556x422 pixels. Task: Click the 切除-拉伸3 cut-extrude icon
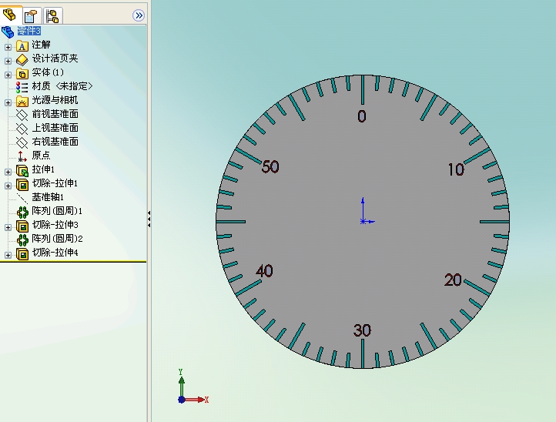pyautogui.click(x=22, y=226)
